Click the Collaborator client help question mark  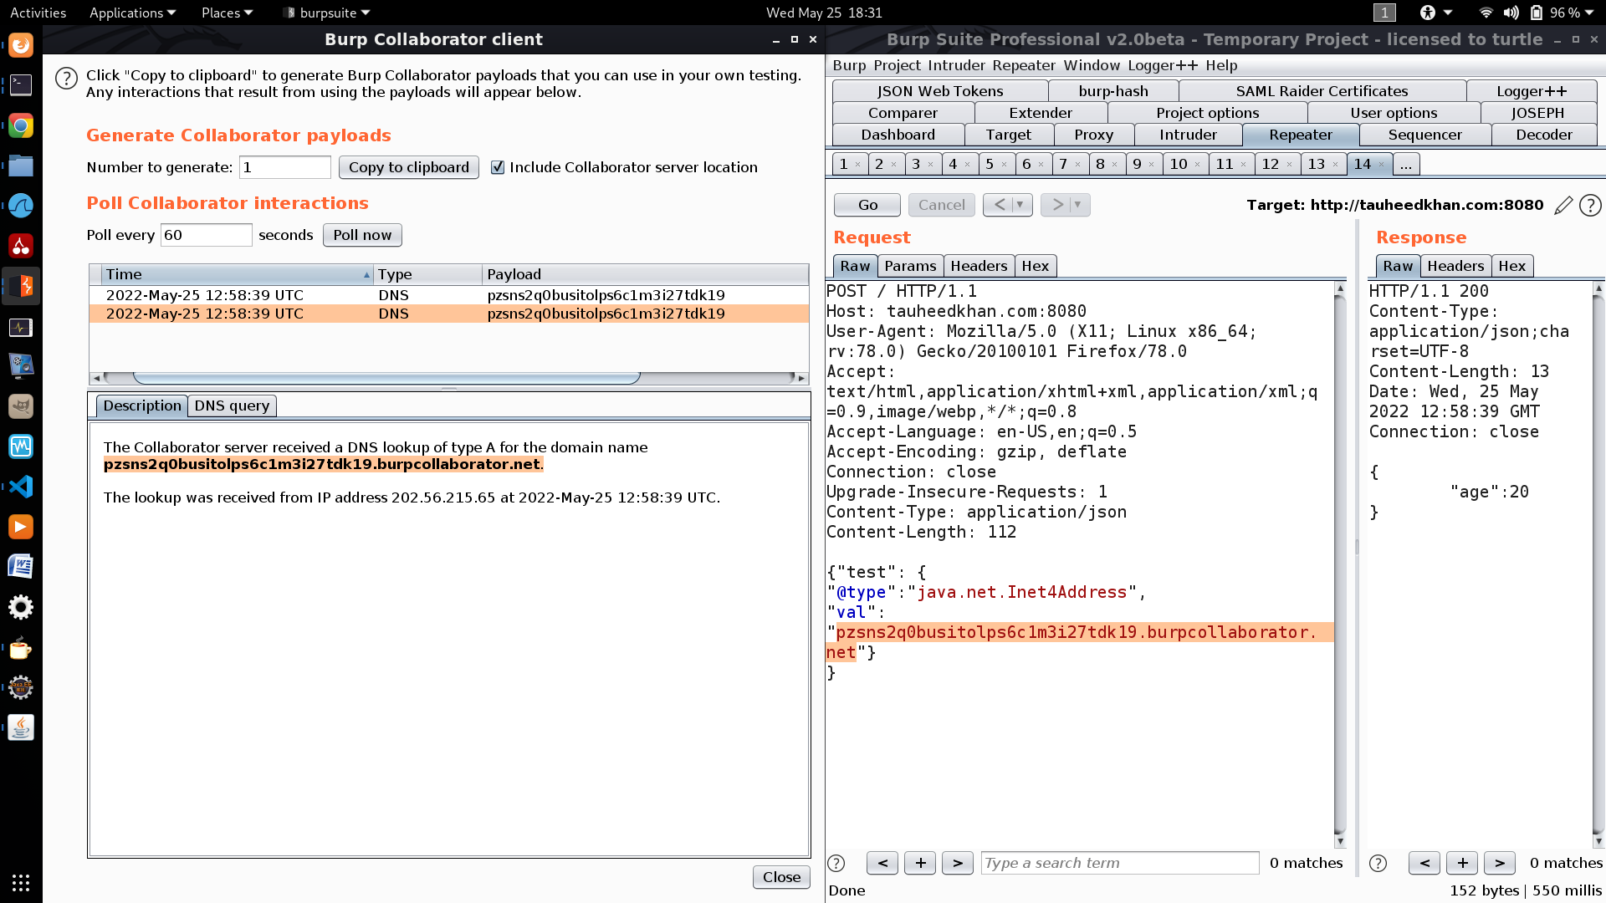coord(66,79)
